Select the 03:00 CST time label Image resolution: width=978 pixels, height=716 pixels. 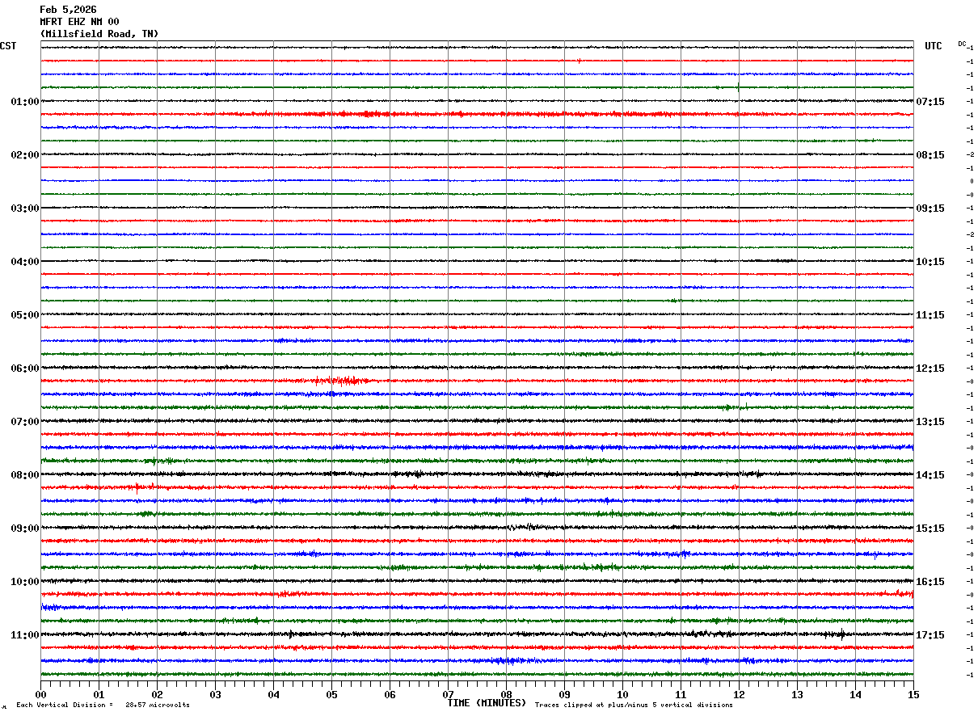pyautogui.click(x=25, y=208)
